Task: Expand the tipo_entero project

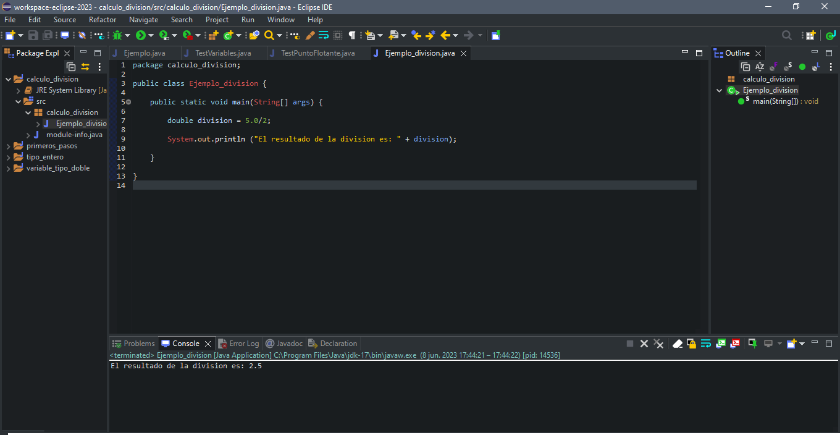Action: (x=8, y=157)
